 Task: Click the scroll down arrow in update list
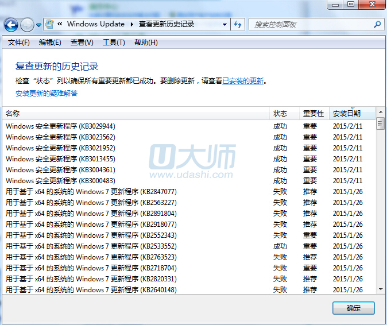point(380,288)
